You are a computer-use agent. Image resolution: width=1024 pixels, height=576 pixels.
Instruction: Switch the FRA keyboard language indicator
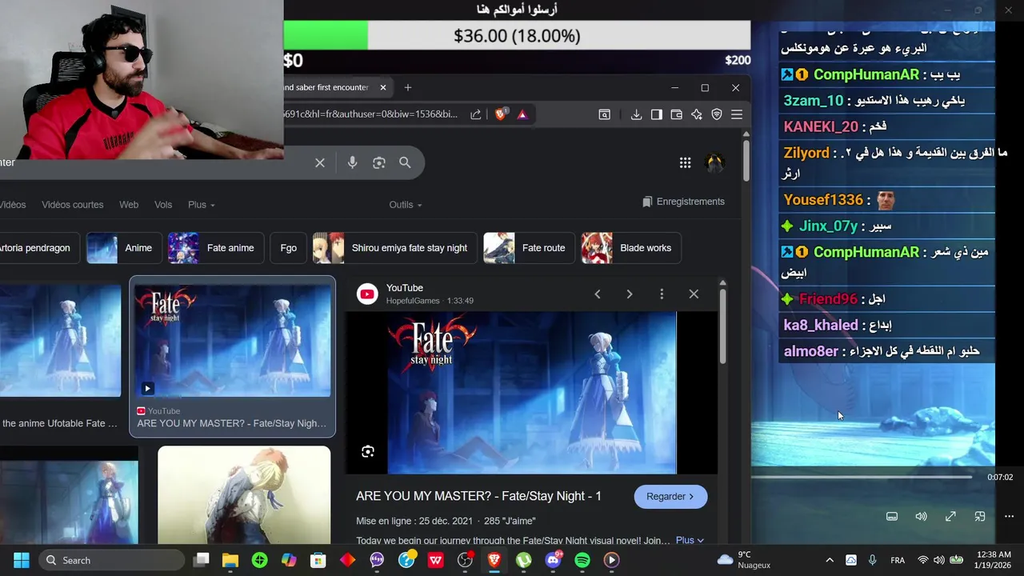[x=898, y=560]
